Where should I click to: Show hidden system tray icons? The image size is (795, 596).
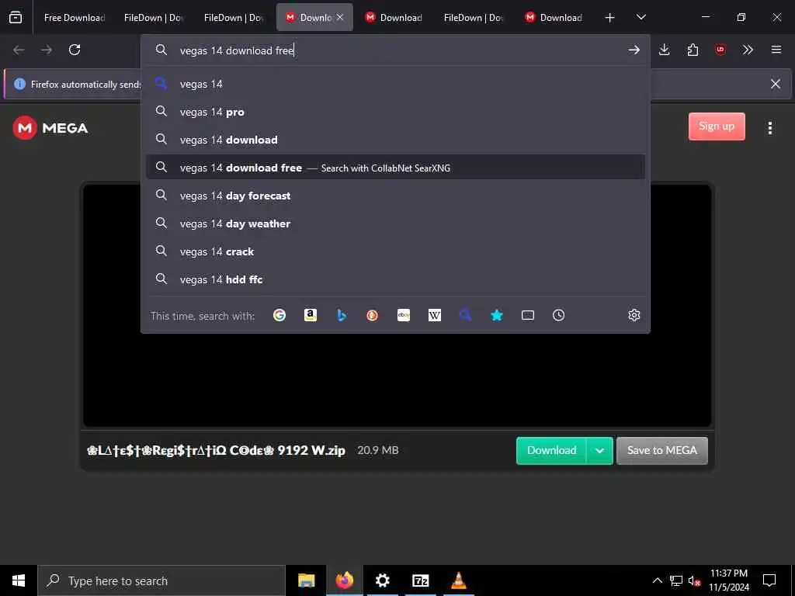pos(657,580)
